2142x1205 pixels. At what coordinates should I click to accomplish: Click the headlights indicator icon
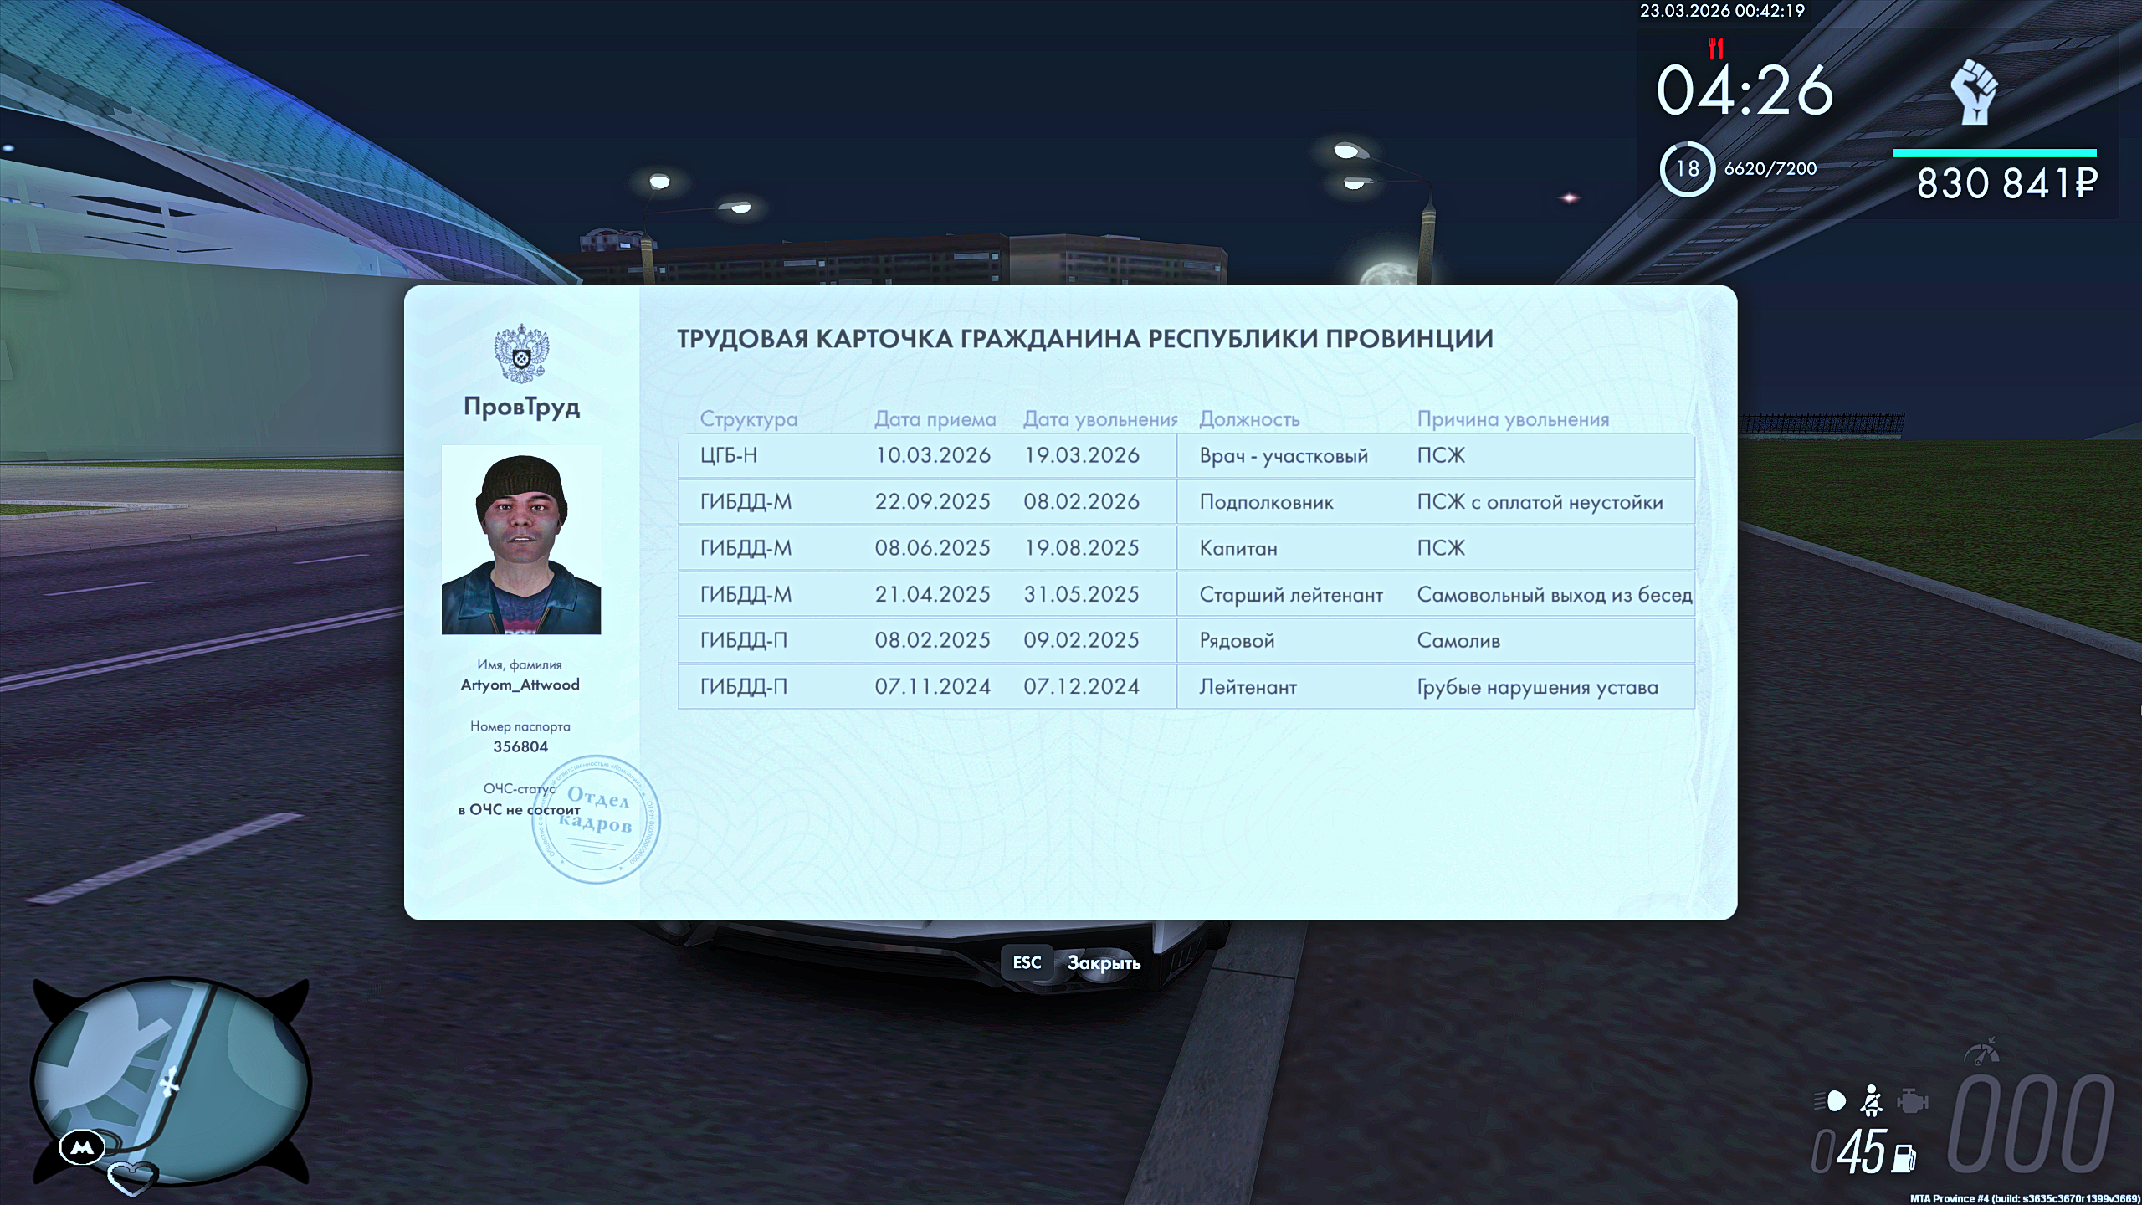pos(1830,1100)
